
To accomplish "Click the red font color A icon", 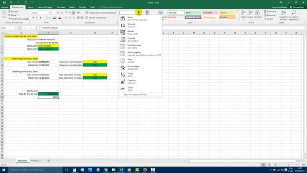I will (59, 18).
